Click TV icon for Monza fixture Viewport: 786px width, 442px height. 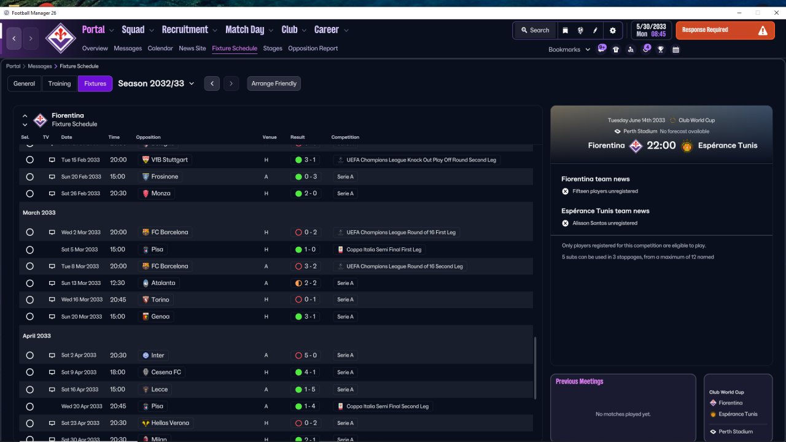pyautogui.click(x=52, y=193)
